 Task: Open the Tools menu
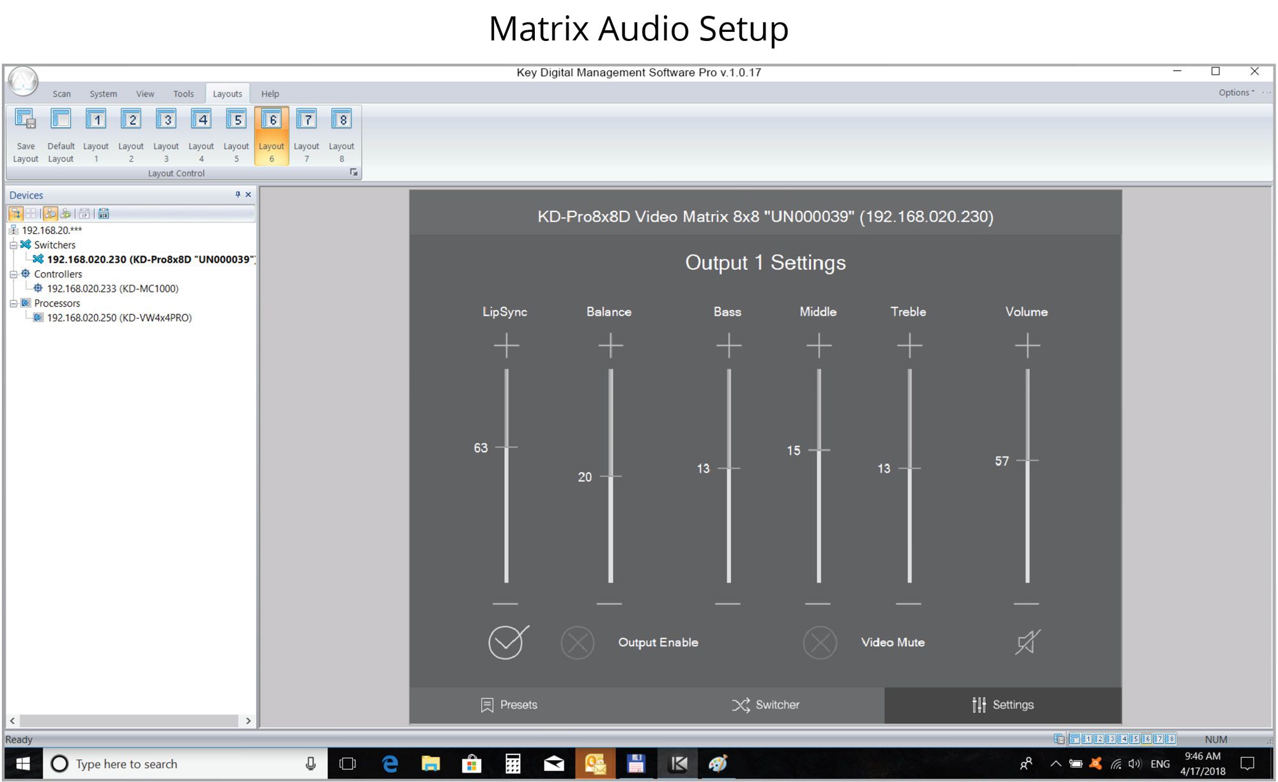click(183, 94)
